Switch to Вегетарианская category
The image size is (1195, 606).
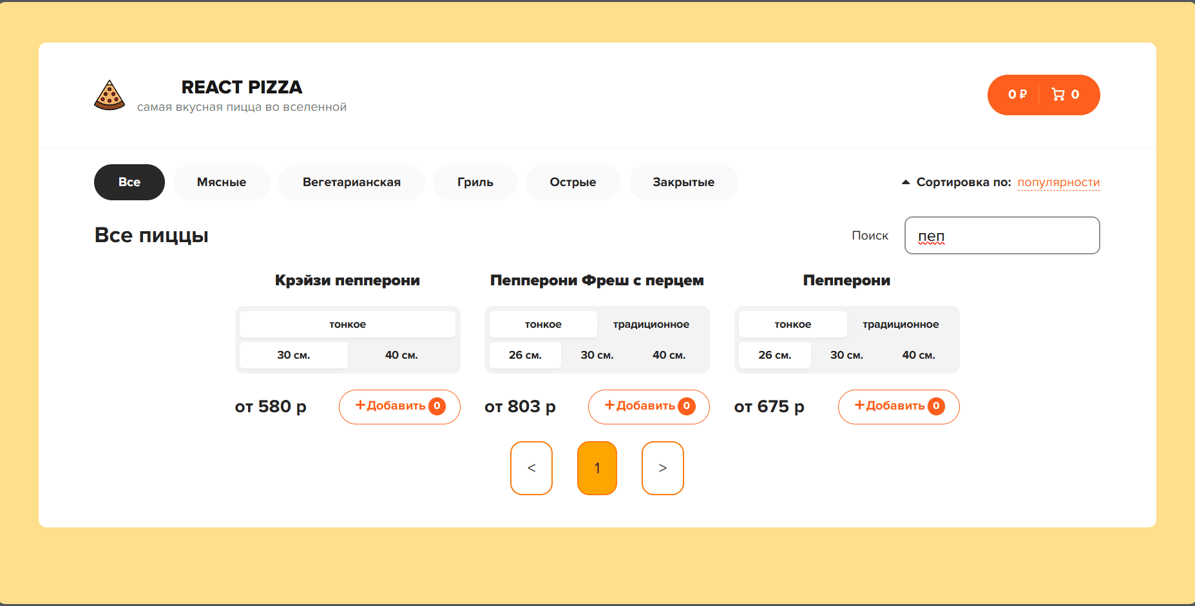click(x=352, y=182)
